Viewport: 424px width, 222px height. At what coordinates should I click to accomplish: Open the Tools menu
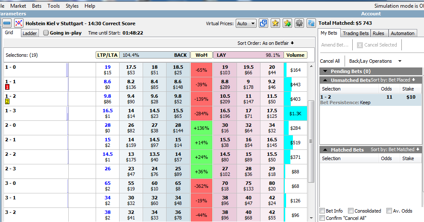(53, 6)
